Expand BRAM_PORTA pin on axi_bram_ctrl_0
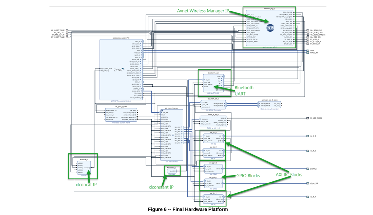Image resolution: width=373 pixels, height=215 pixels. pyautogui.click(x=224, y=104)
